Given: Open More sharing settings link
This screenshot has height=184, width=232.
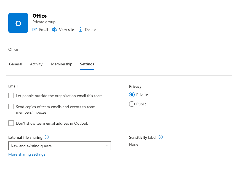Looking at the screenshot, I should 27,154.
